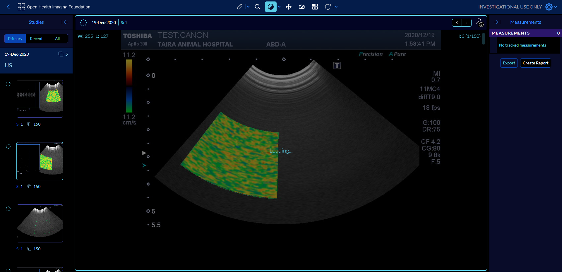
Task: Click the viewport date '19-Dec-2020' label
Action: coord(104,23)
